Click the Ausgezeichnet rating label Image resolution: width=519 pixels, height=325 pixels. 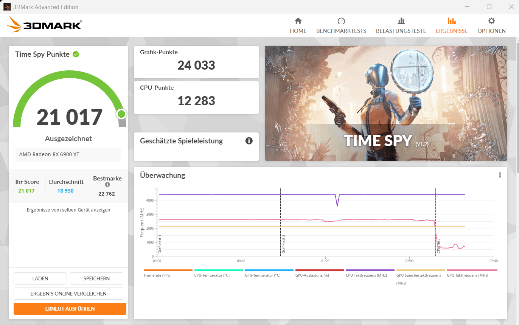point(68,138)
